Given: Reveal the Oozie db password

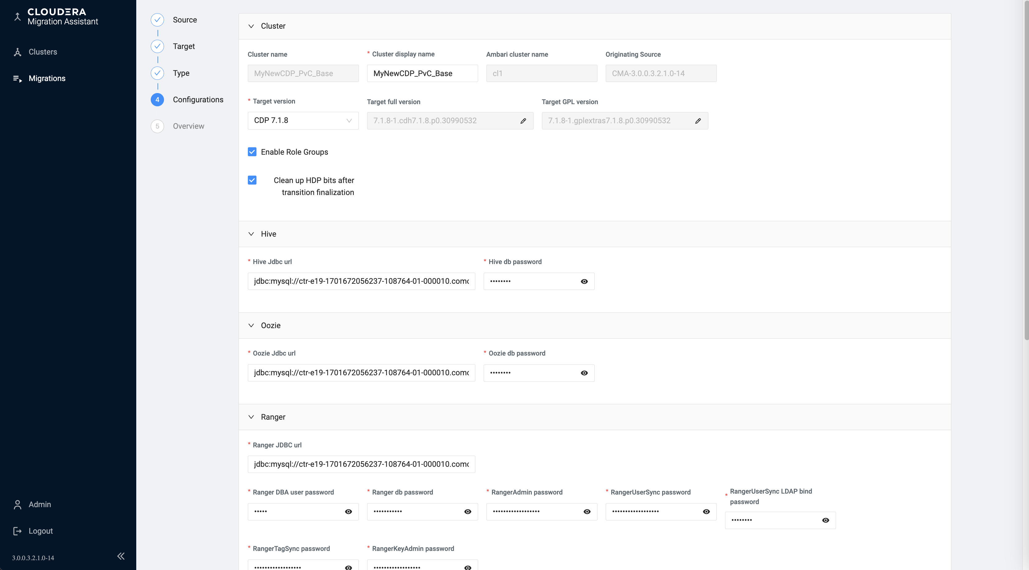Looking at the screenshot, I should click(x=584, y=373).
